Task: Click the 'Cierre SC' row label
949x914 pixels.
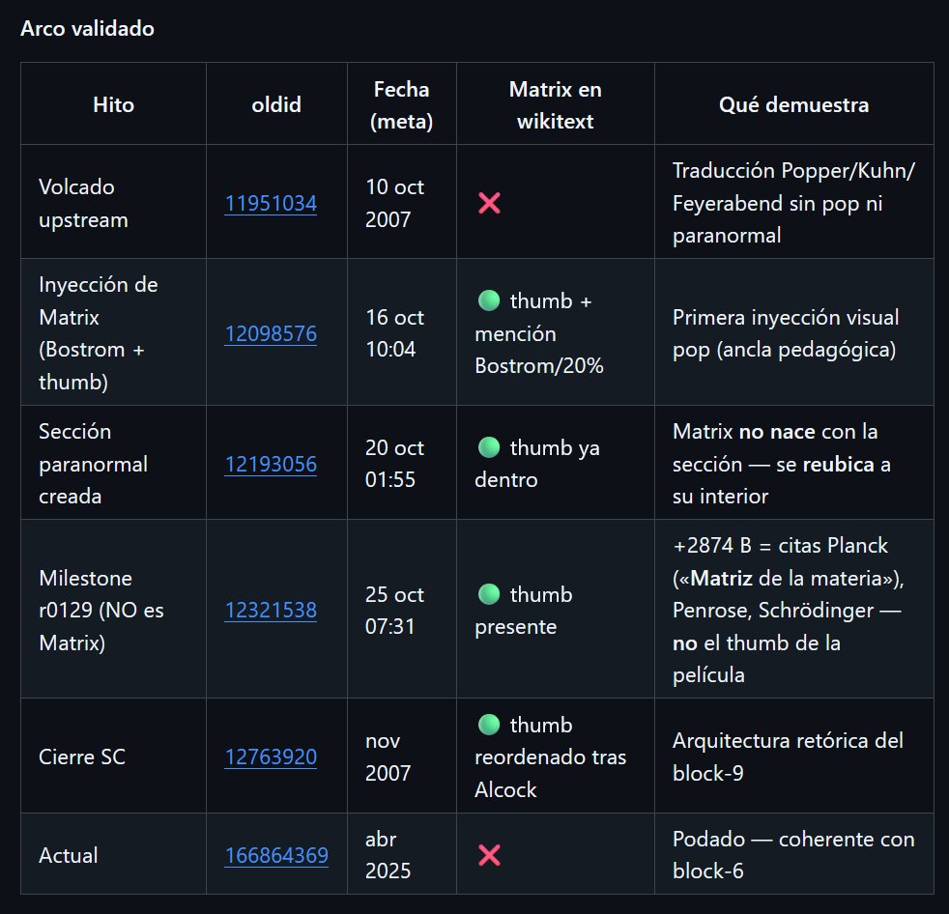Action: [82, 757]
